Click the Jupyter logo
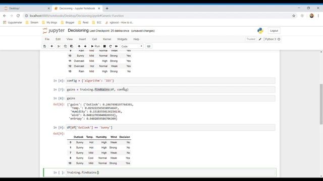The width and height of the screenshot is (323, 181). tap(53, 31)
